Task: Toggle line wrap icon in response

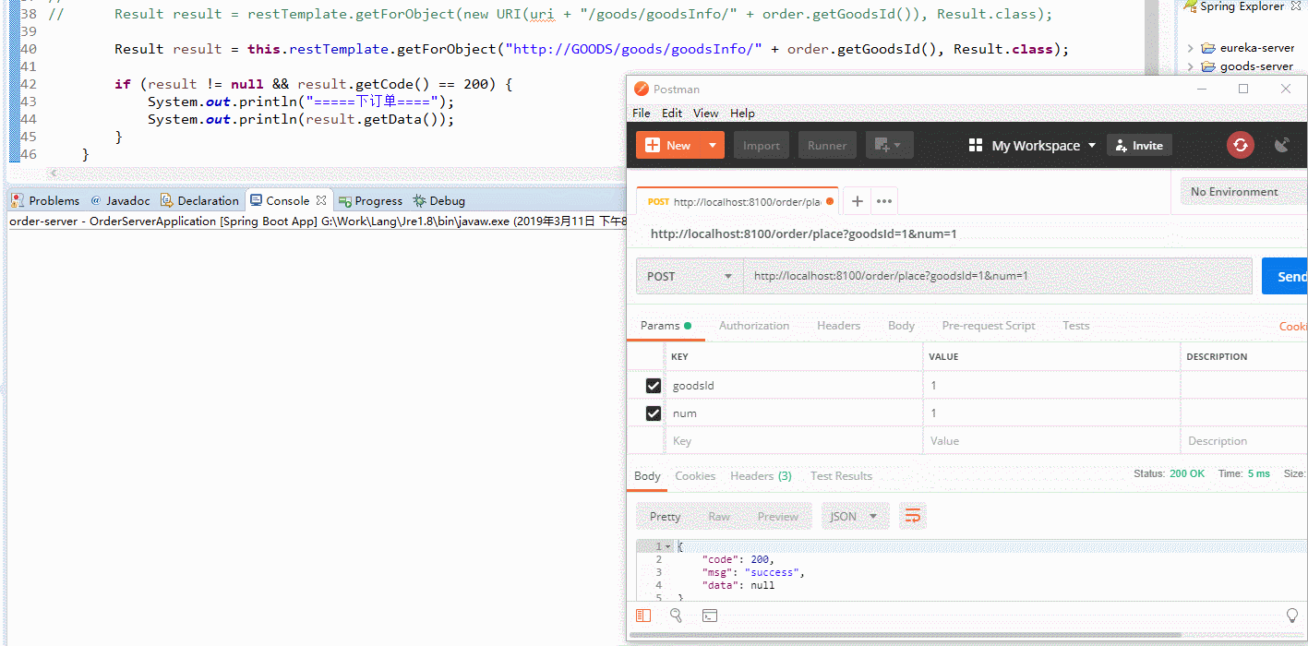Action: 912,516
